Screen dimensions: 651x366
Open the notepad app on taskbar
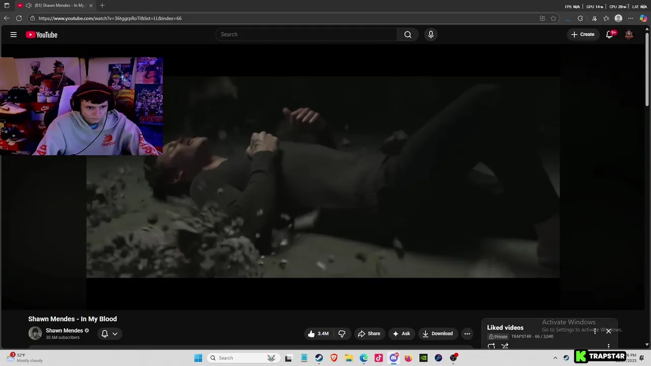pos(304,358)
